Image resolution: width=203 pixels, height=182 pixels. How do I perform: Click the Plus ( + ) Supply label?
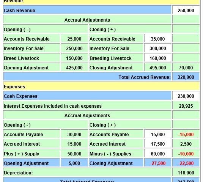pyautogui.click(x=22, y=154)
